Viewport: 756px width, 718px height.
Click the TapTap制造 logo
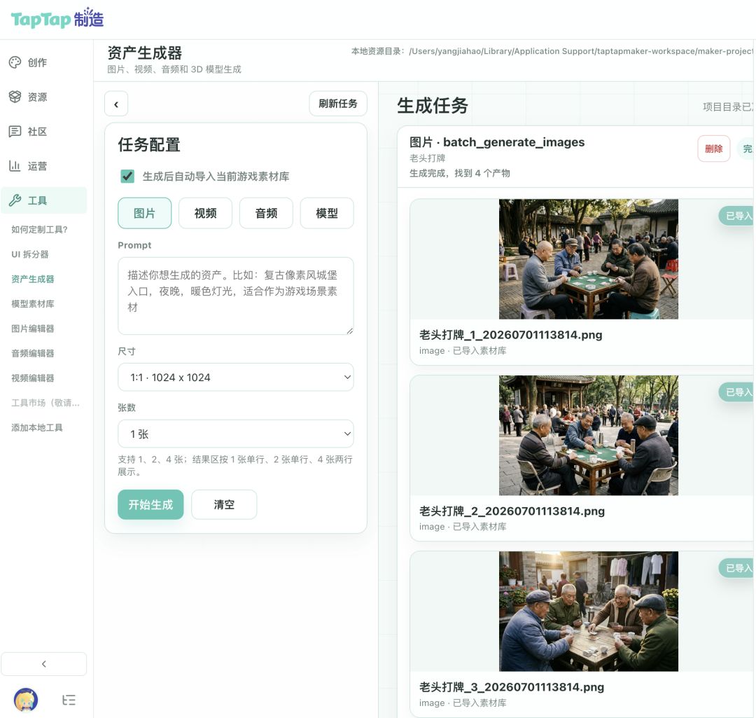(x=57, y=19)
